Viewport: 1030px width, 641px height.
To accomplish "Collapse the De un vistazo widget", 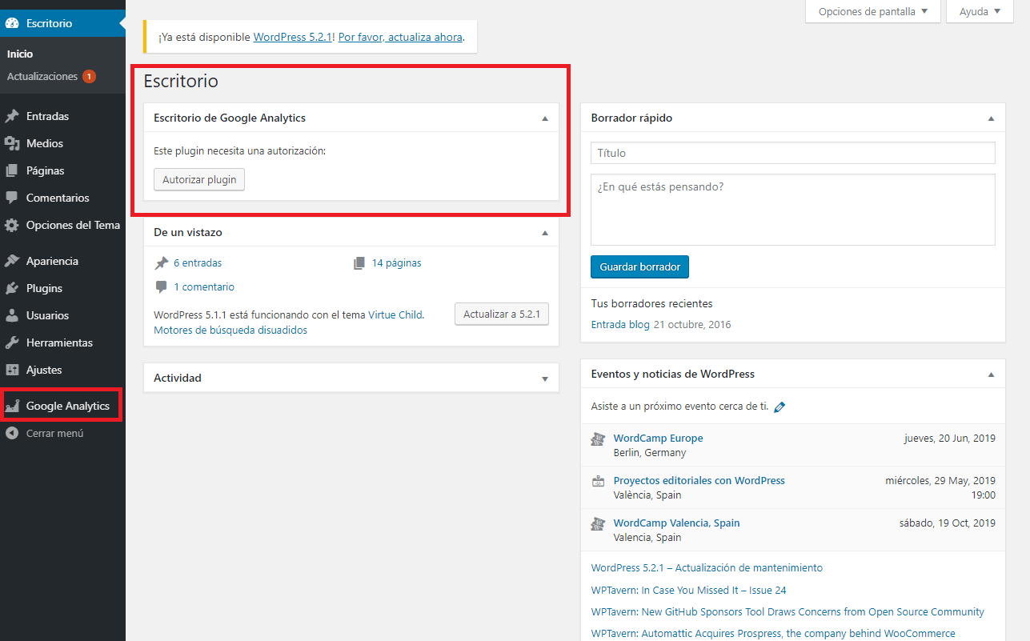I will [x=545, y=233].
